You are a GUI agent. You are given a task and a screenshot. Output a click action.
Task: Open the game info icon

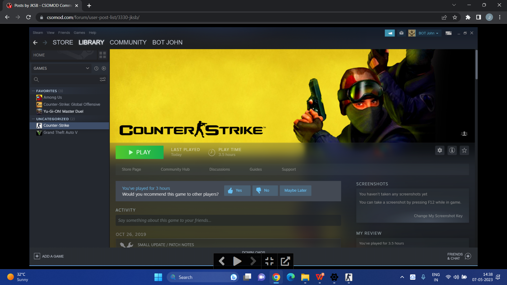pos(452,150)
